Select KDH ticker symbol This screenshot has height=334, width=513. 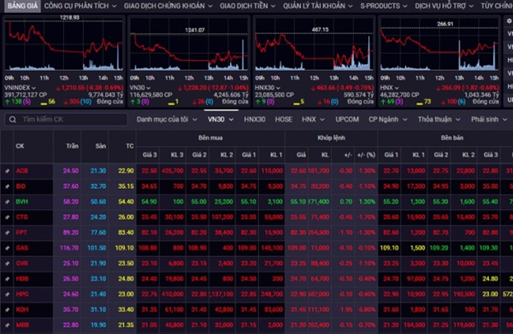click(22, 309)
